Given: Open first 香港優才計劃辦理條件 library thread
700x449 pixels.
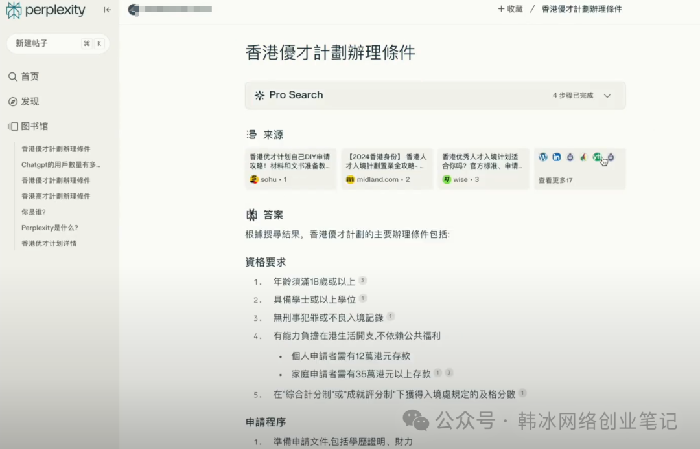Looking at the screenshot, I should point(56,149).
